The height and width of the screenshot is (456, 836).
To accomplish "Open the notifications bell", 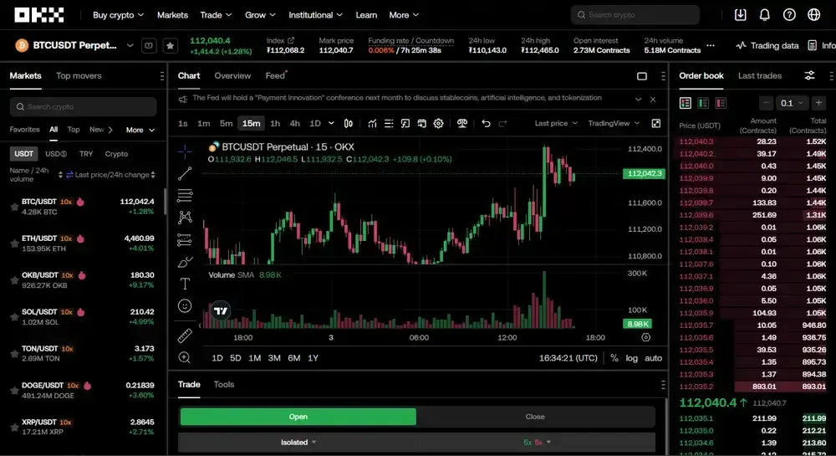I will coord(765,15).
